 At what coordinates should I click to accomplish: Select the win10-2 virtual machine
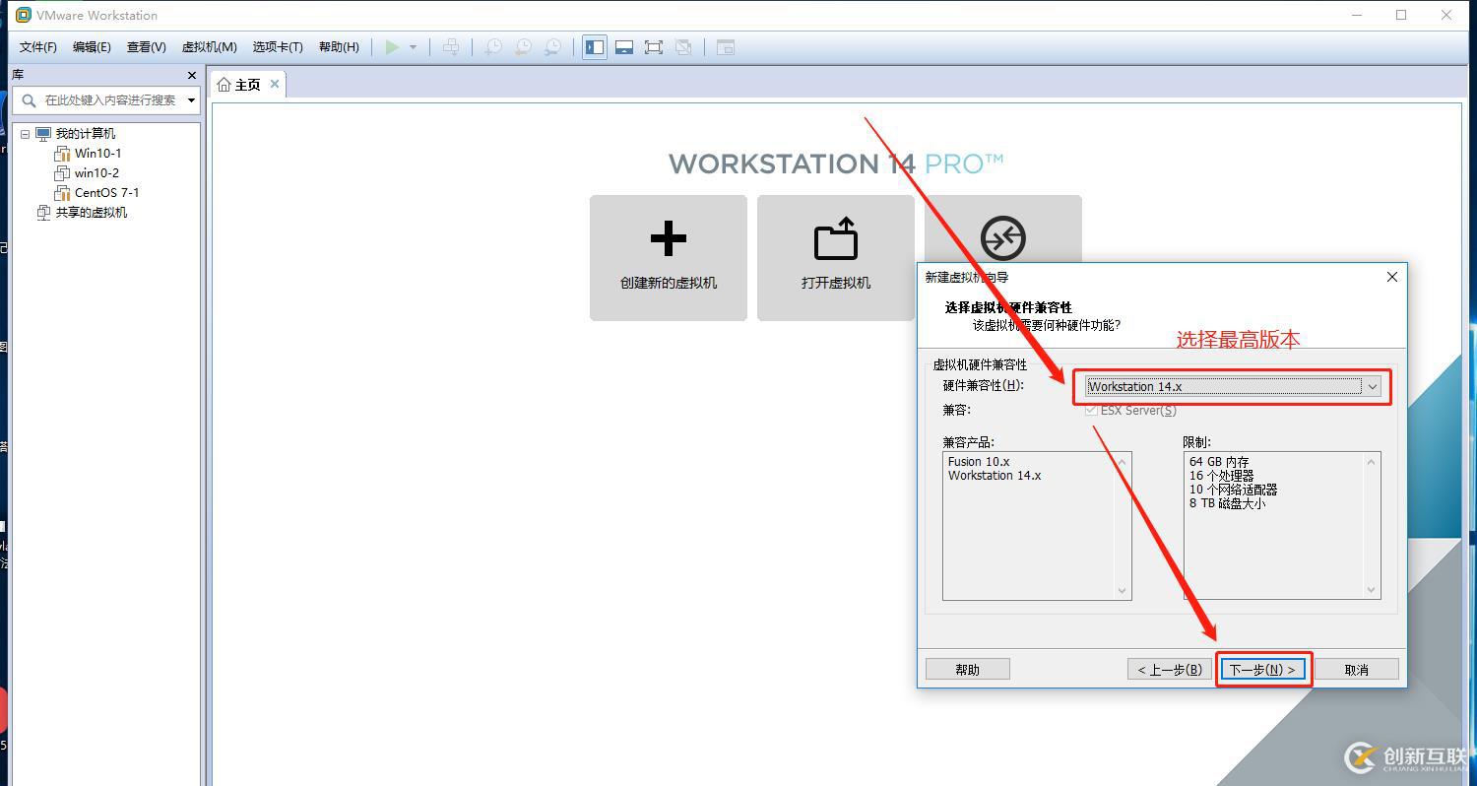96,173
